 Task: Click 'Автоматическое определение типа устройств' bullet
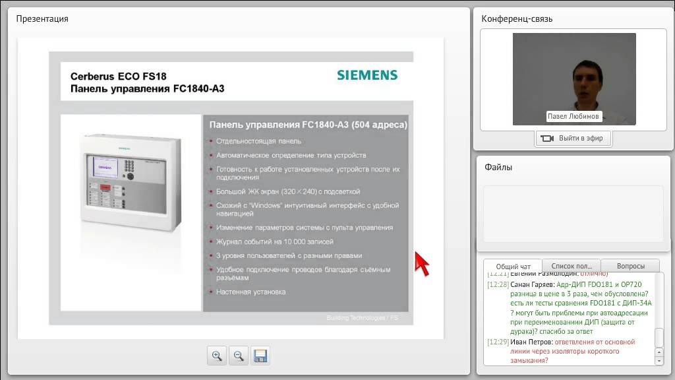[291, 155]
